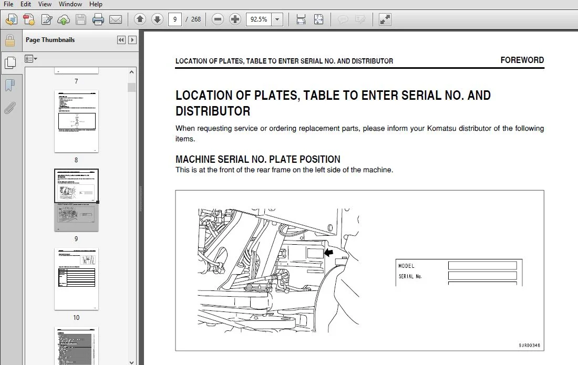Viewport: 578px width, 365px height.
Task: Click the Edit/Sign document icon
Action: 46,19
